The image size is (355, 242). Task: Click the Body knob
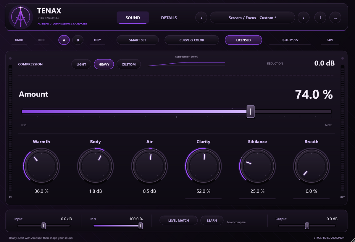[95, 165]
